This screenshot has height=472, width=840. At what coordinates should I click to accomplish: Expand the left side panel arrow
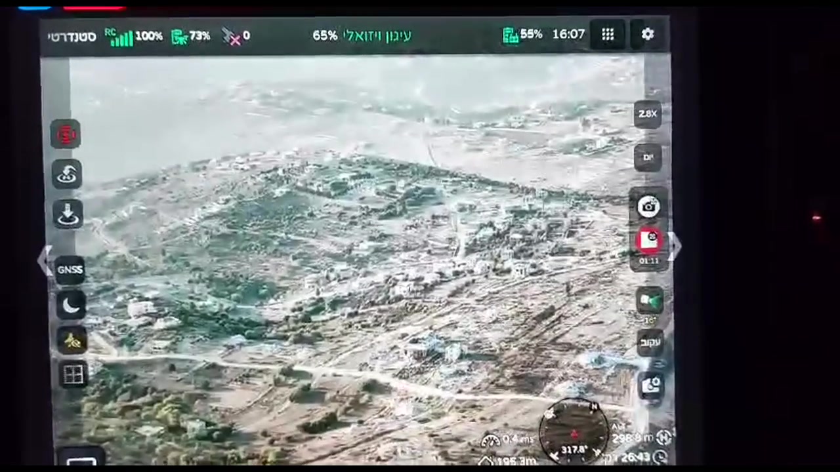pos(45,260)
